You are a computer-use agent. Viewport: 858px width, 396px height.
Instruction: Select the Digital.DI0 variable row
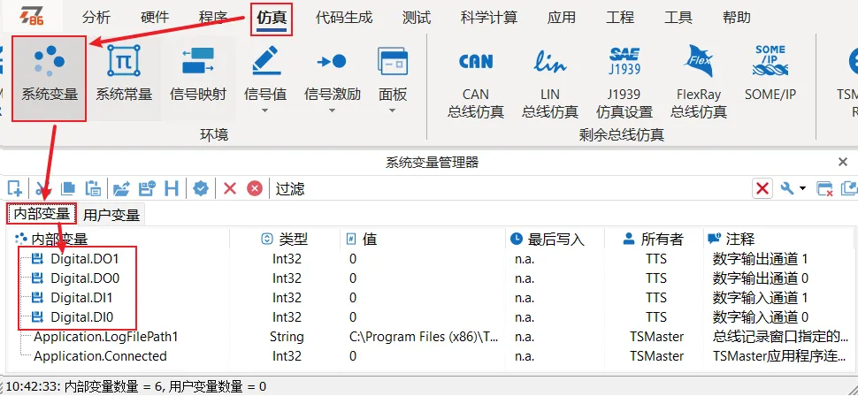click(x=429, y=317)
